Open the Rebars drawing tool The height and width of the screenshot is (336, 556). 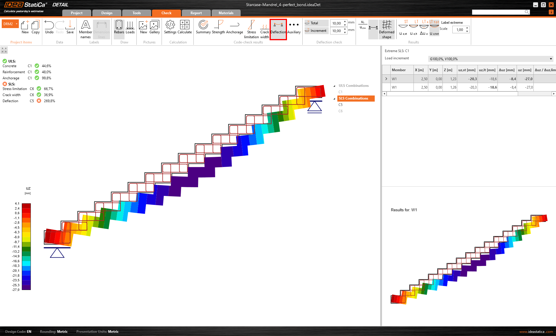119,27
